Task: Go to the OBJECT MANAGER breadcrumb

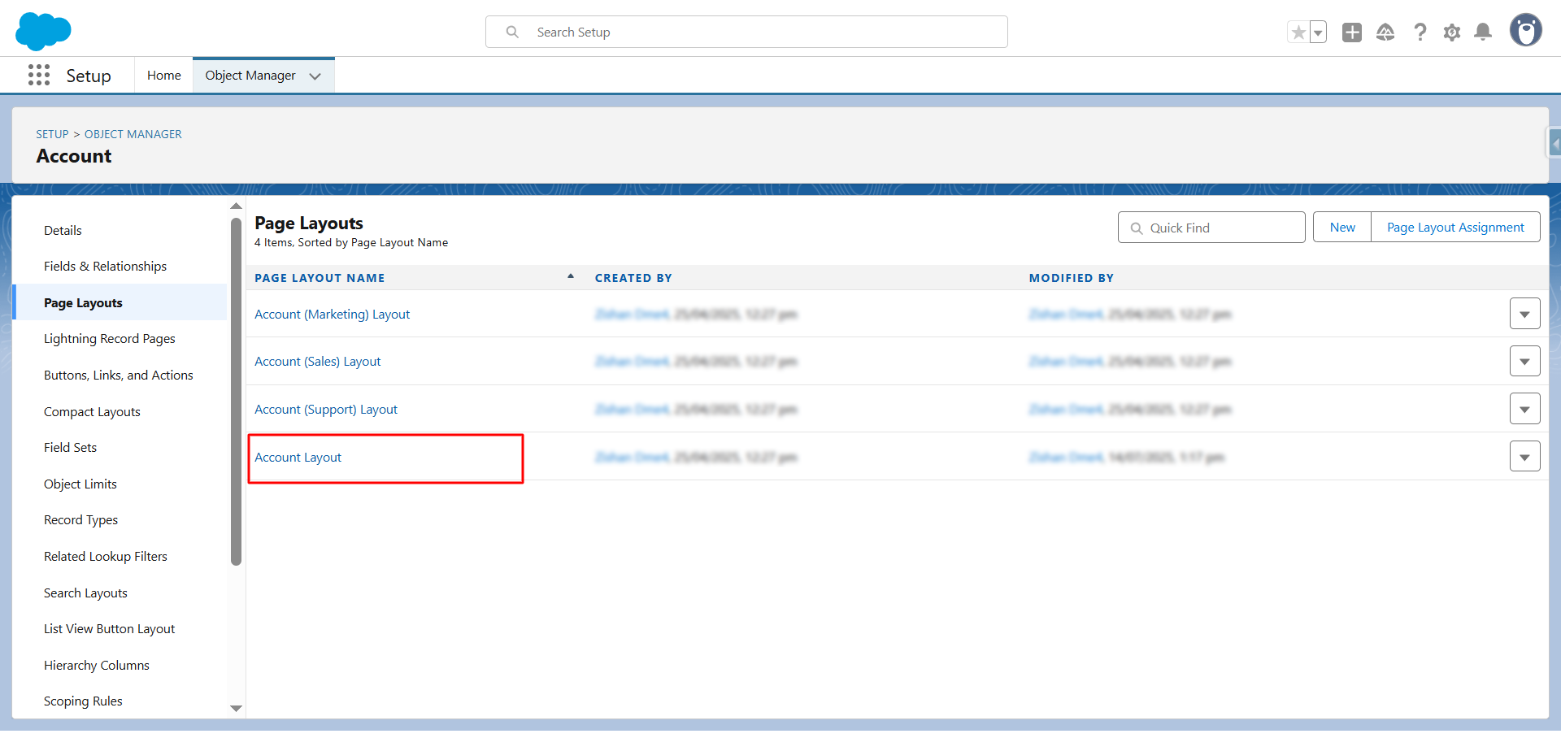Action: click(x=133, y=134)
